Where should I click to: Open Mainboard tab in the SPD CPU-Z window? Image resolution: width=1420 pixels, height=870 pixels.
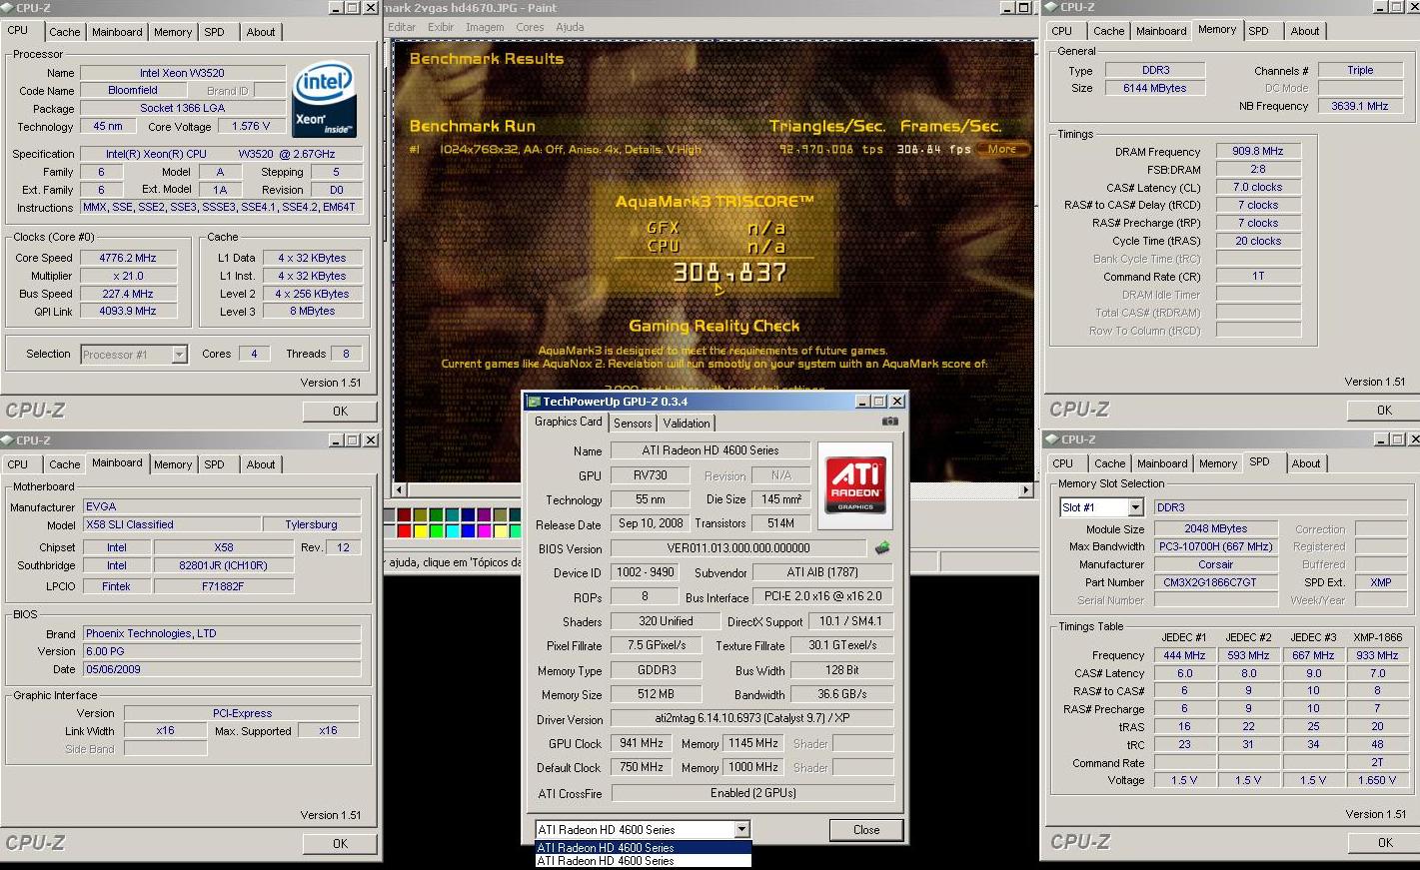pyautogui.click(x=1162, y=463)
